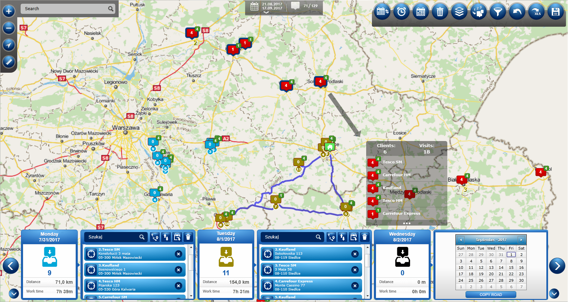Remove 2.Tesco SM from Monday's list
This screenshot has width=568, height=302.
coord(179,254)
